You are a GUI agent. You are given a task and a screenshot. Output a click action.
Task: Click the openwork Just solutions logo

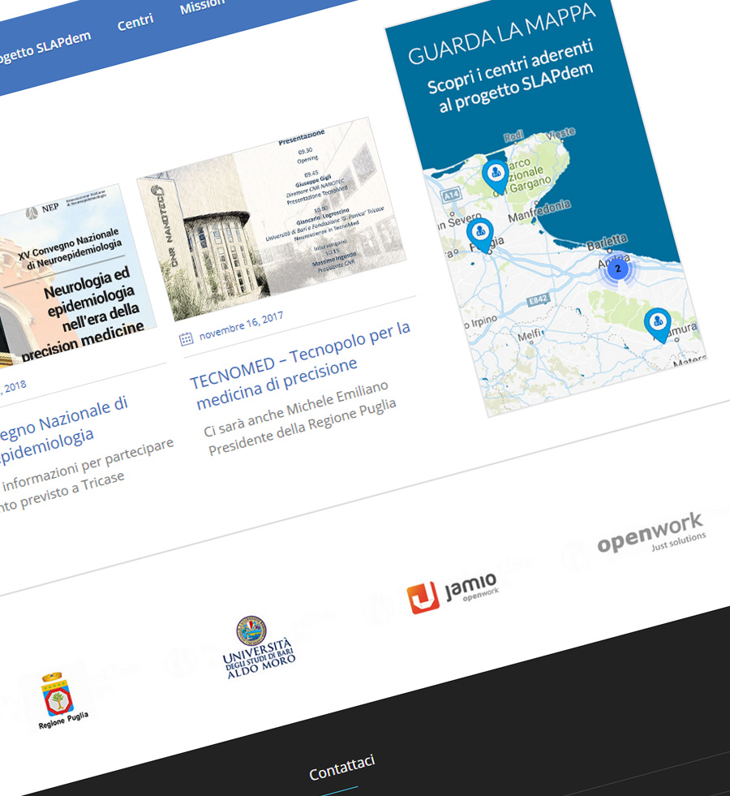(651, 533)
